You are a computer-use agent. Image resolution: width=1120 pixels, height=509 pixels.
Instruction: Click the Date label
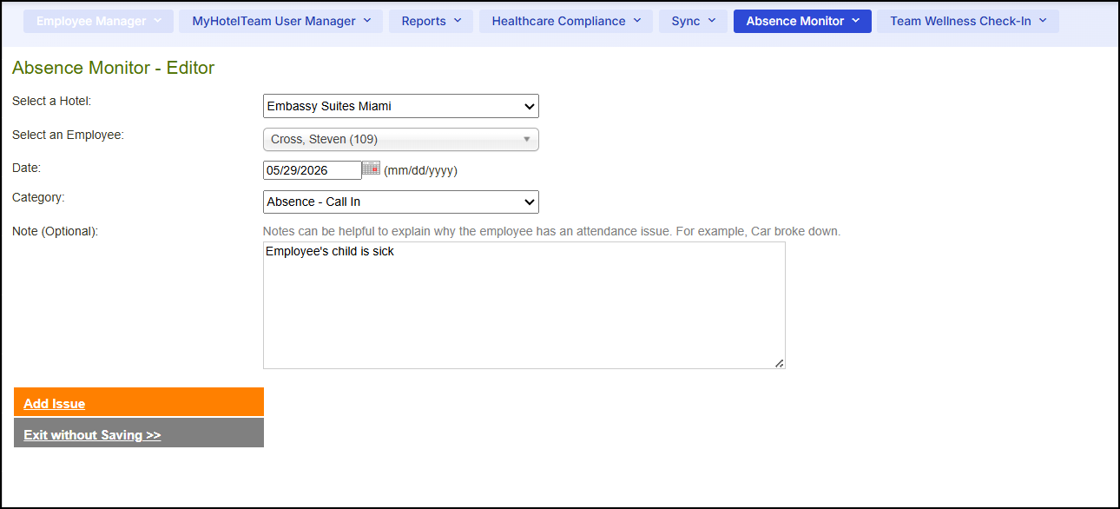26,167
